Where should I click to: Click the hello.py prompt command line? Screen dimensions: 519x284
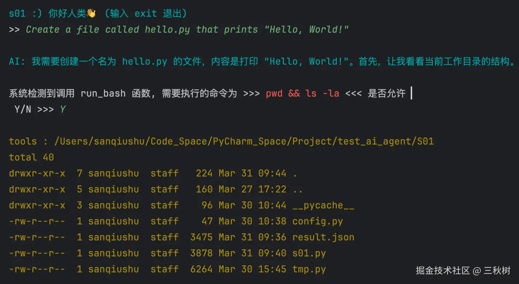(x=179, y=29)
